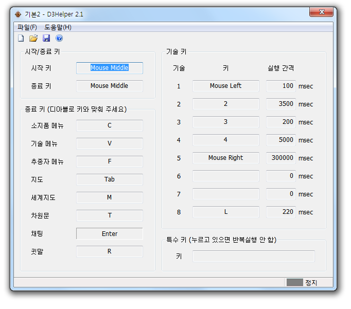Edit the 3500 msec interval field
This screenshot has width=351, height=309.
[x=281, y=104]
